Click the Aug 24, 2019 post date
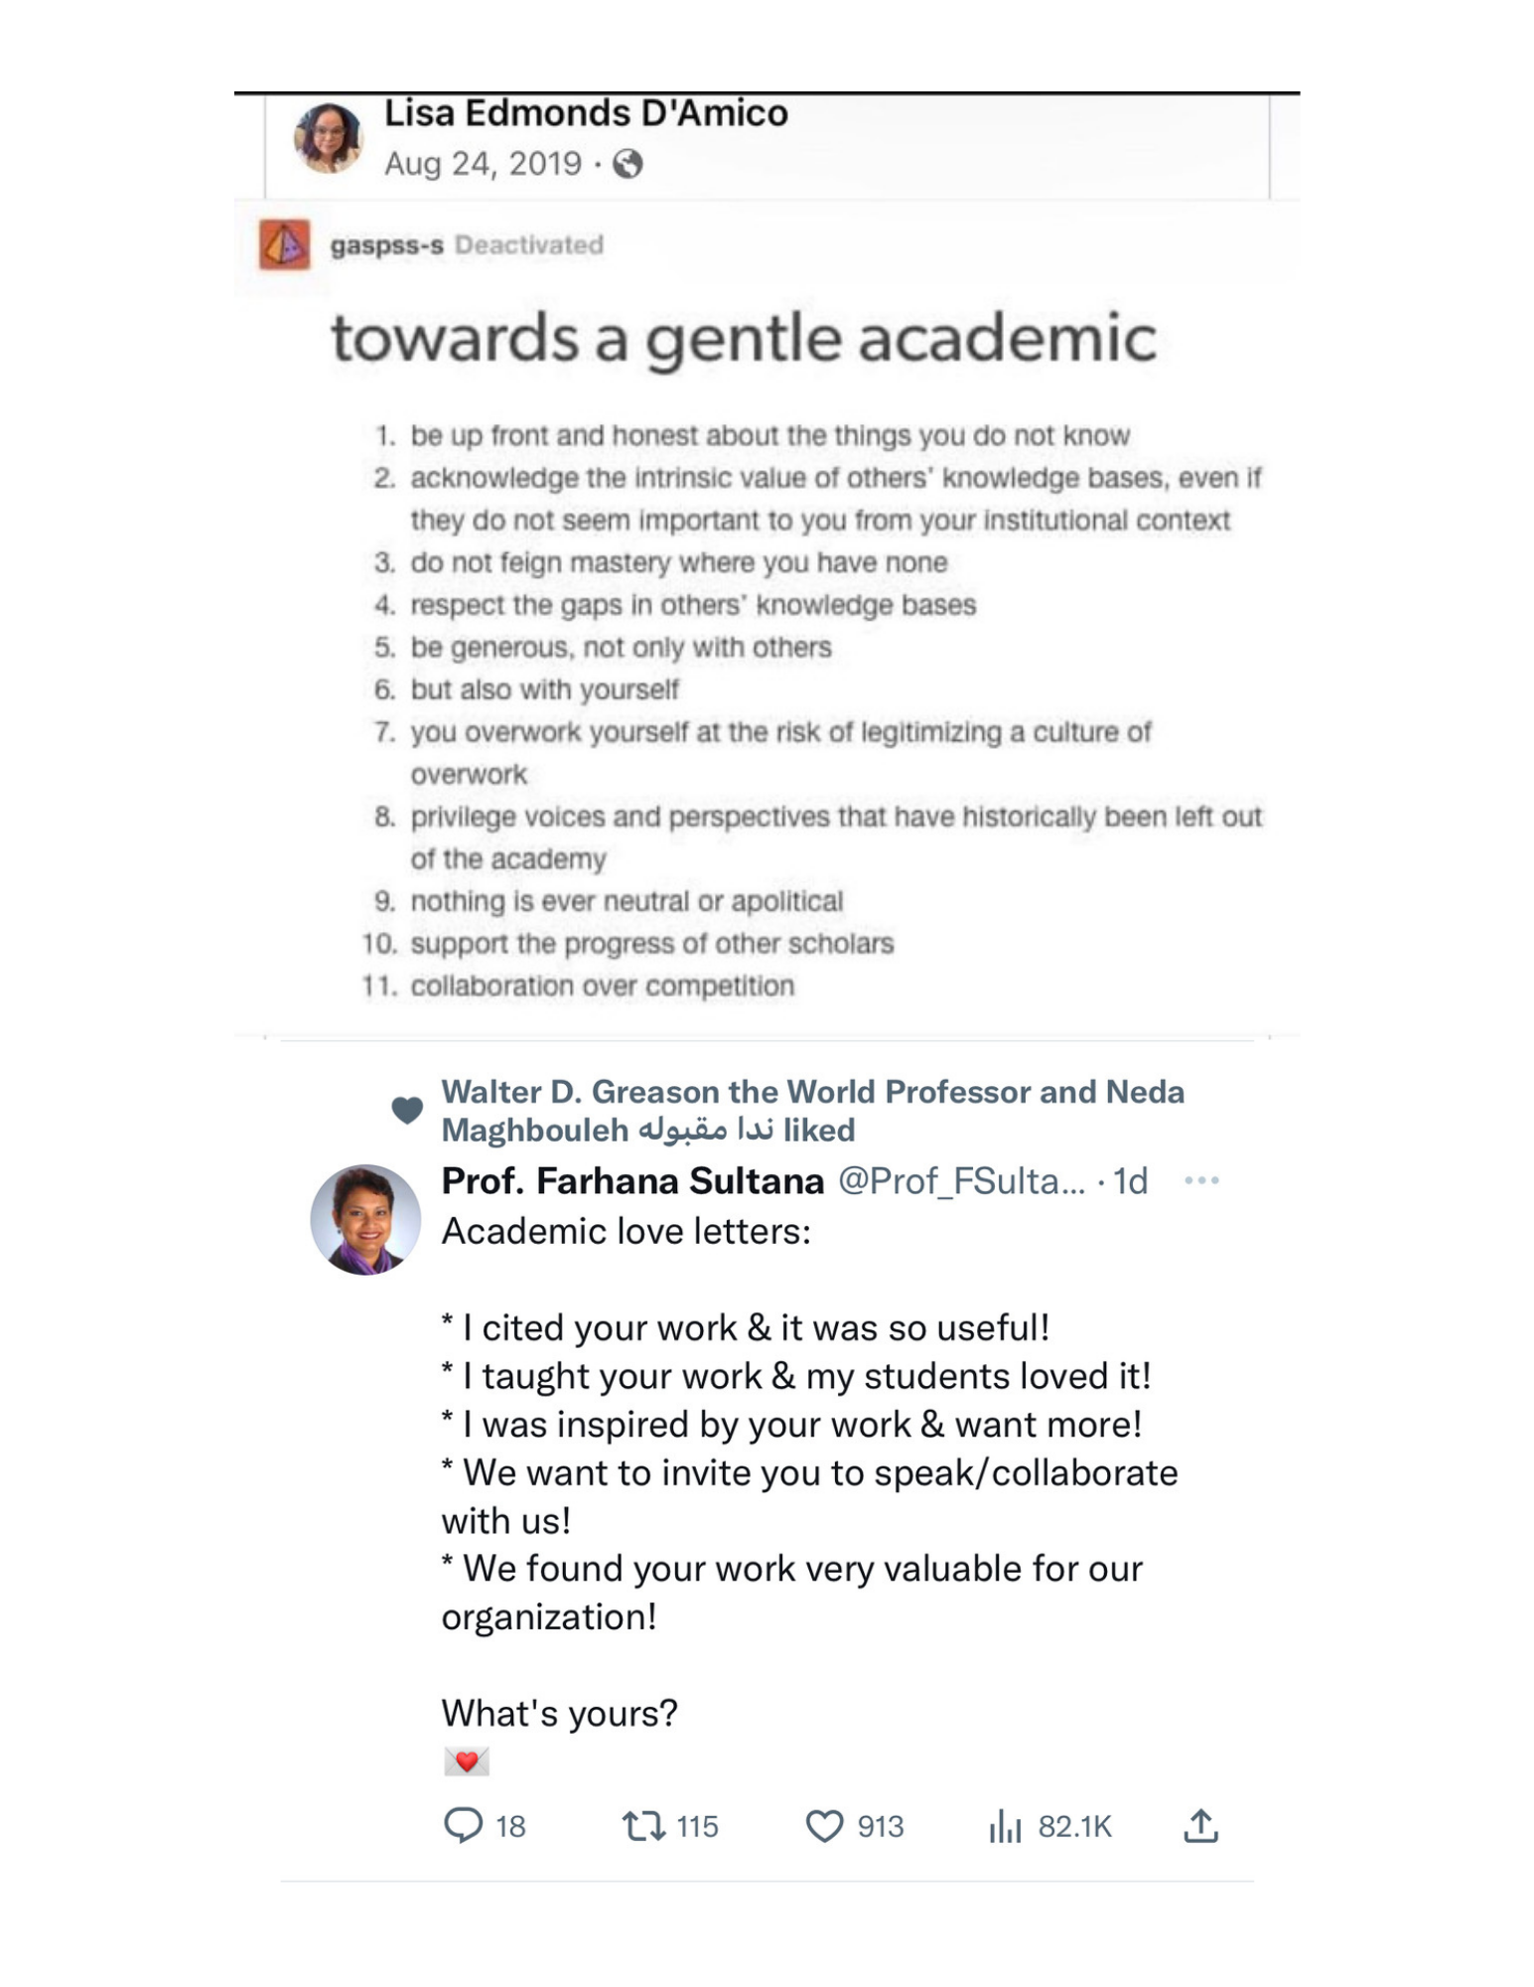1534x1987 pixels. point(483,164)
